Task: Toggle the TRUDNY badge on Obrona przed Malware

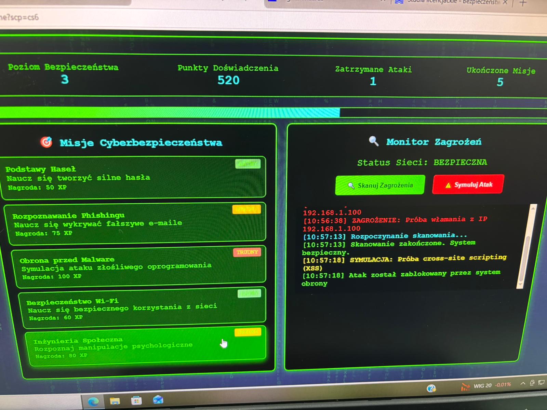Action: (247, 253)
